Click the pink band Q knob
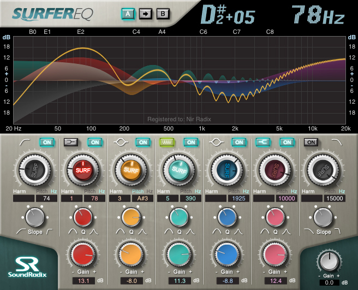Image resolution: width=358 pixels, height=290 pixels. (275, 217)
